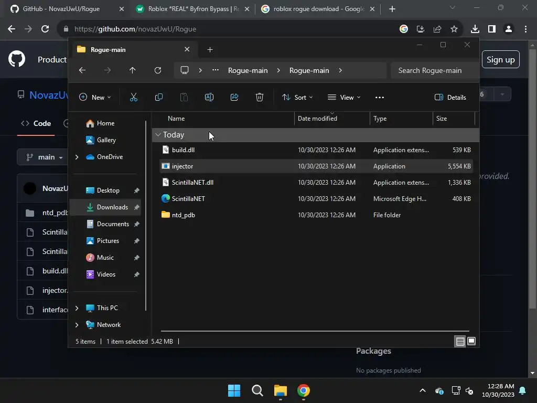The width and height of the screenshot is (537, 403).
Task: Select the Rogue-main Explorer tab
Action: click(134, 50)
